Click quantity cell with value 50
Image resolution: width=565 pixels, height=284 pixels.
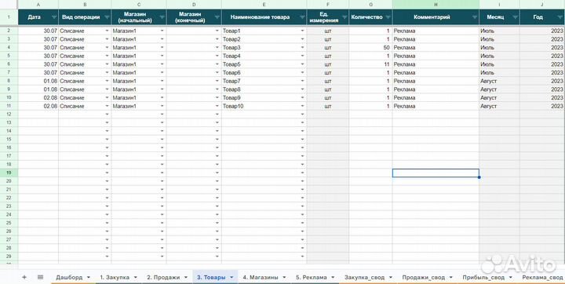(x=370, y=48)
